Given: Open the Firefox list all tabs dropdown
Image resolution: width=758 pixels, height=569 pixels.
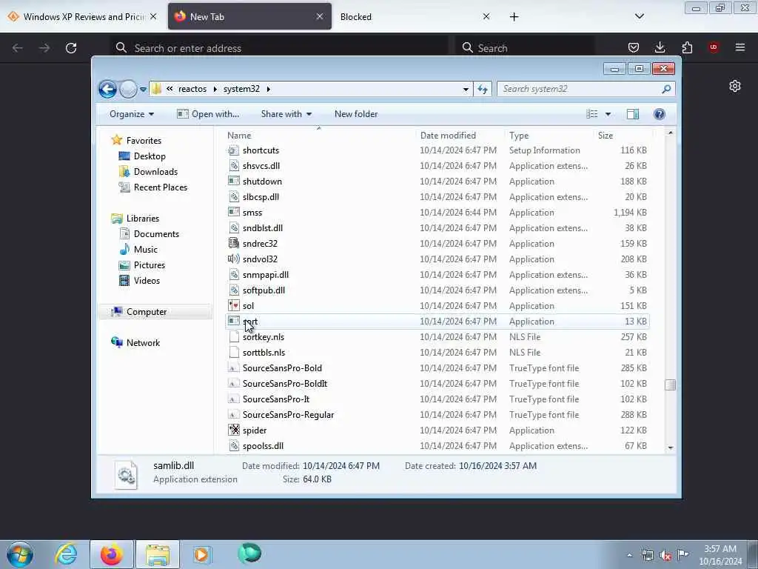Looking at the screenshot, I should (x=639, y=17).
